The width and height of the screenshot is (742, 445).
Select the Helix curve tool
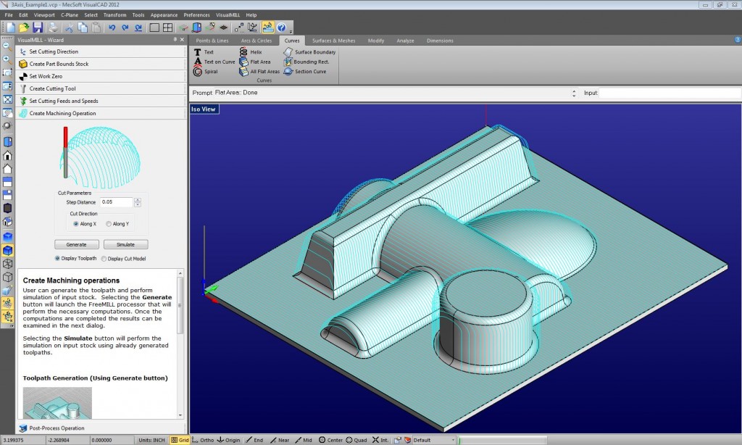[257, 51]
